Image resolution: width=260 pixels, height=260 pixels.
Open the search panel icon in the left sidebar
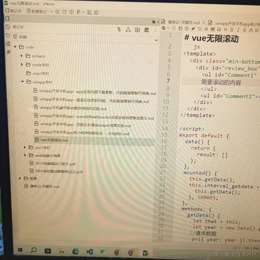pyautogui.click(x=8, y=44)
